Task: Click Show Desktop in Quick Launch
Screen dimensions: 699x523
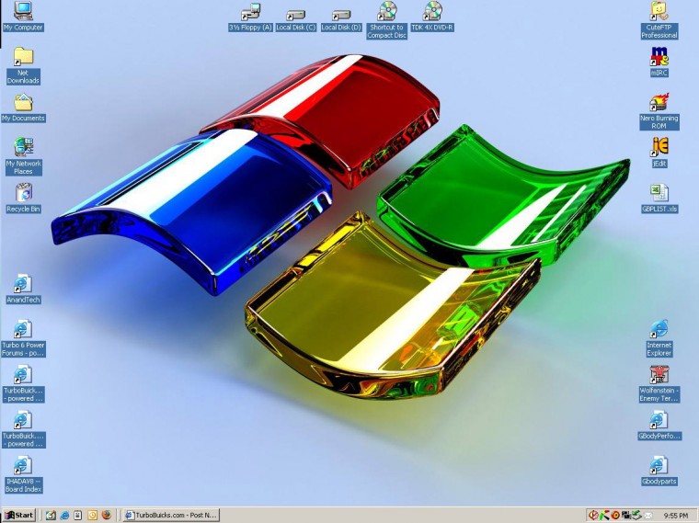Action: click(x=51, y=516)
